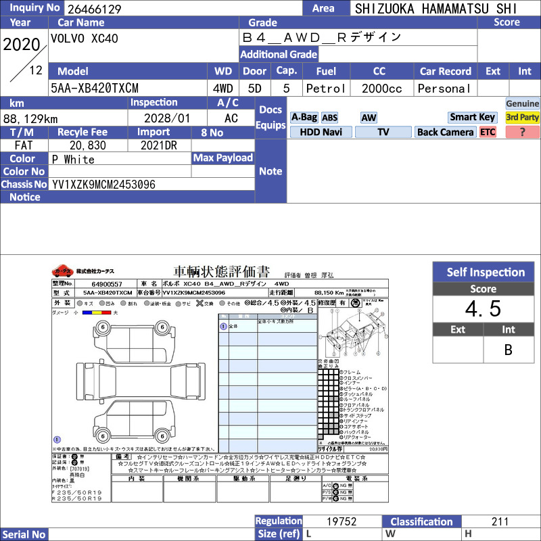The width and height of the screenshot is (541, 541).
Task: Click the Additional Grade label
Action: click(x=279, y=55)
